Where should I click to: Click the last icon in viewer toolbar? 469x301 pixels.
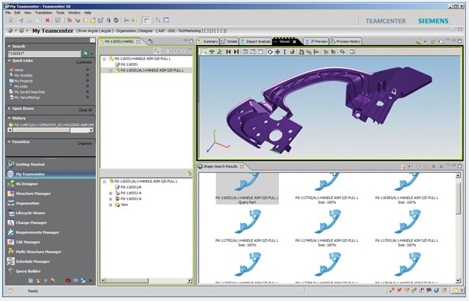352,52
